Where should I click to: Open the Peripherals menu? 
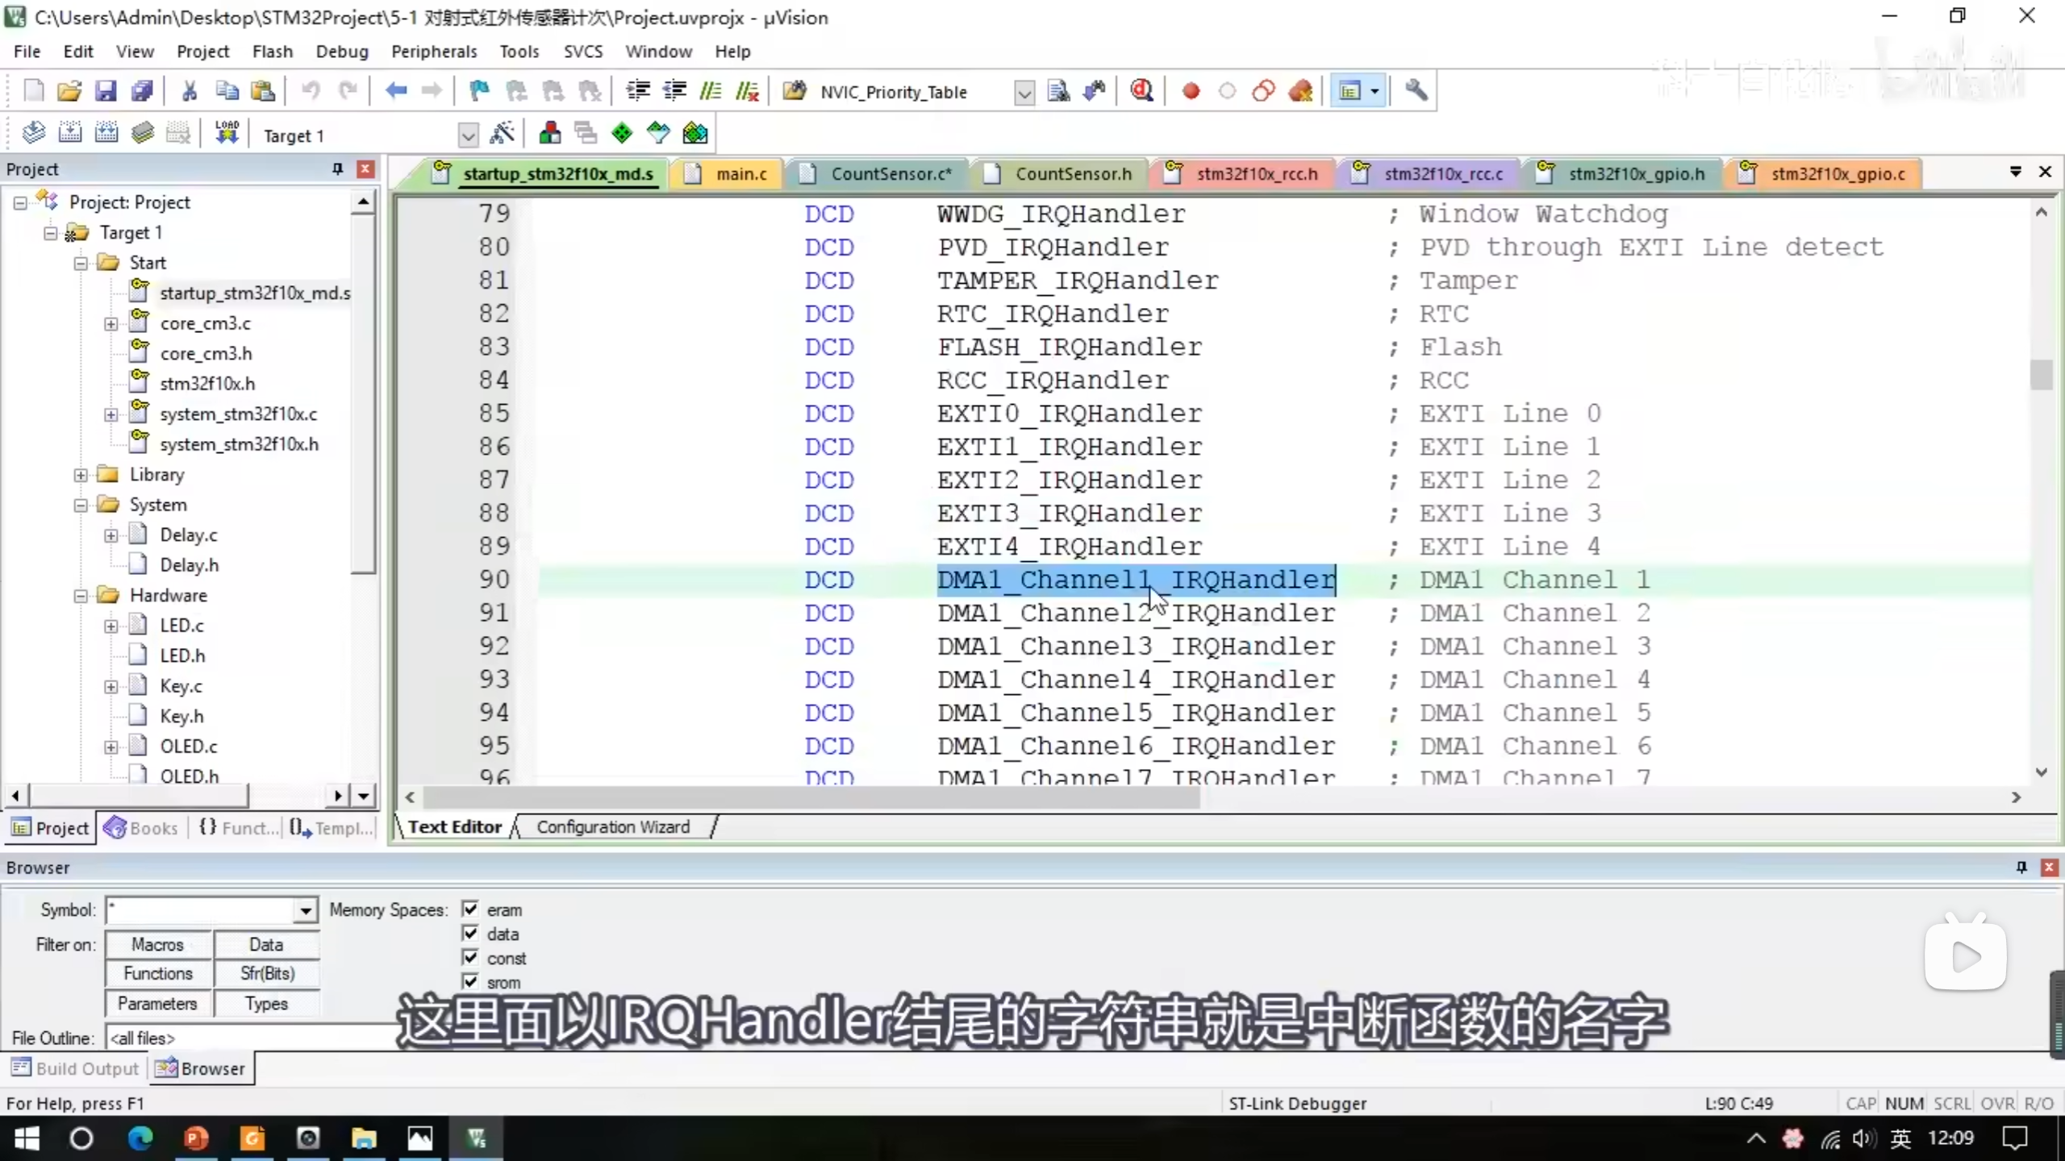pos(434,52)
